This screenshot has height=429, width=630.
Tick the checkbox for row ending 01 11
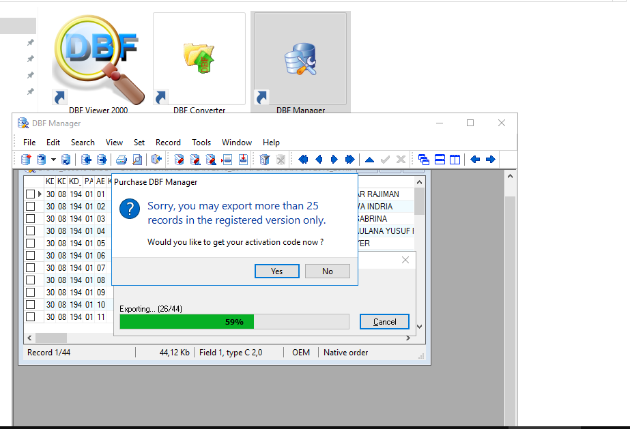point(31,317)
